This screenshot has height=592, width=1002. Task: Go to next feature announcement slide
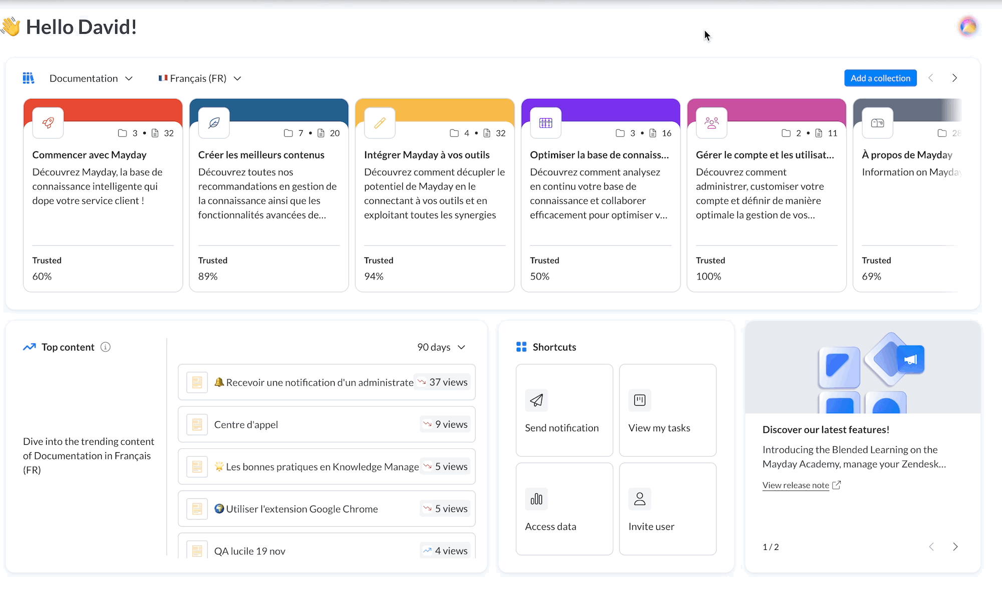point(955,546)
